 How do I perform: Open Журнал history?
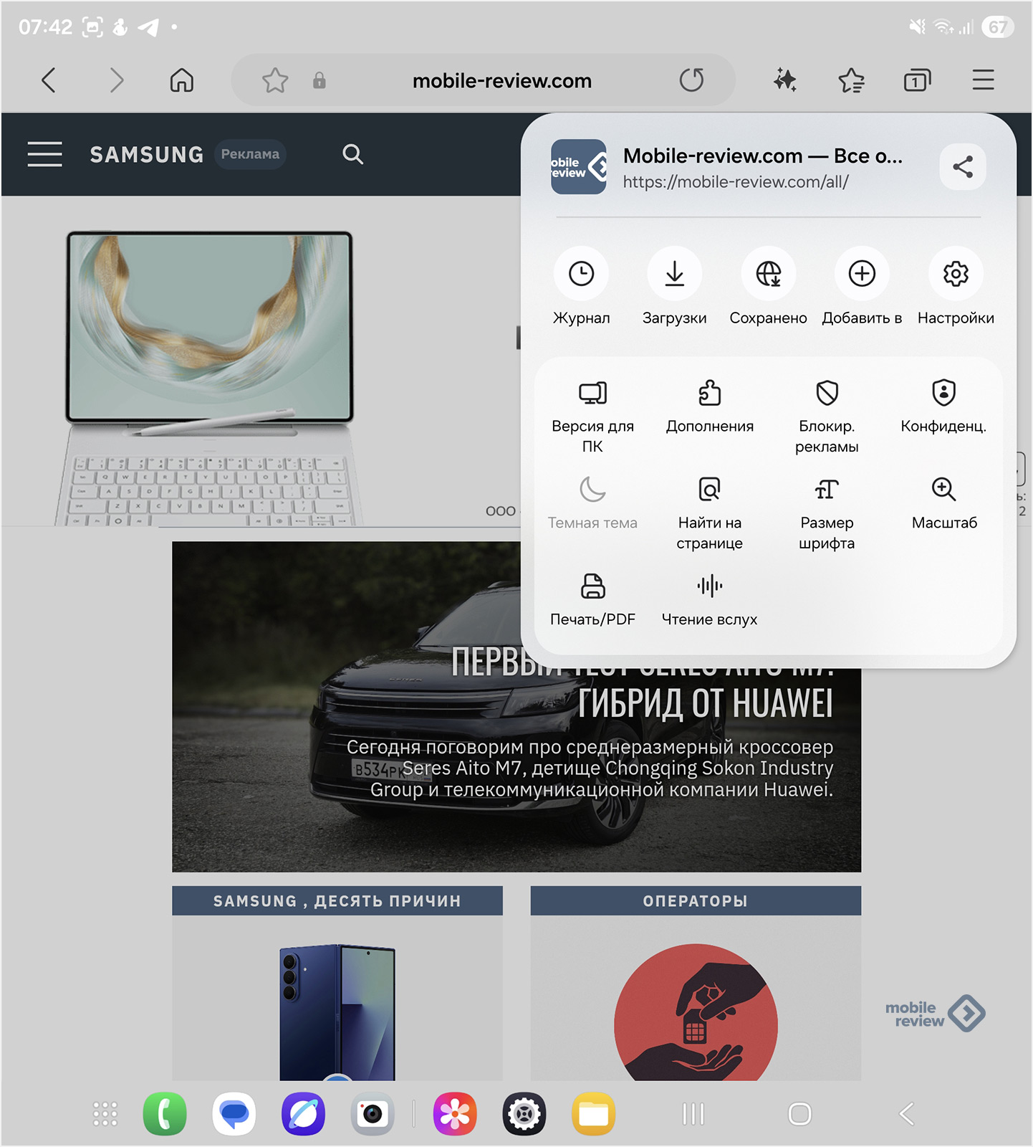pyautogui.click(x=582, y=287)
